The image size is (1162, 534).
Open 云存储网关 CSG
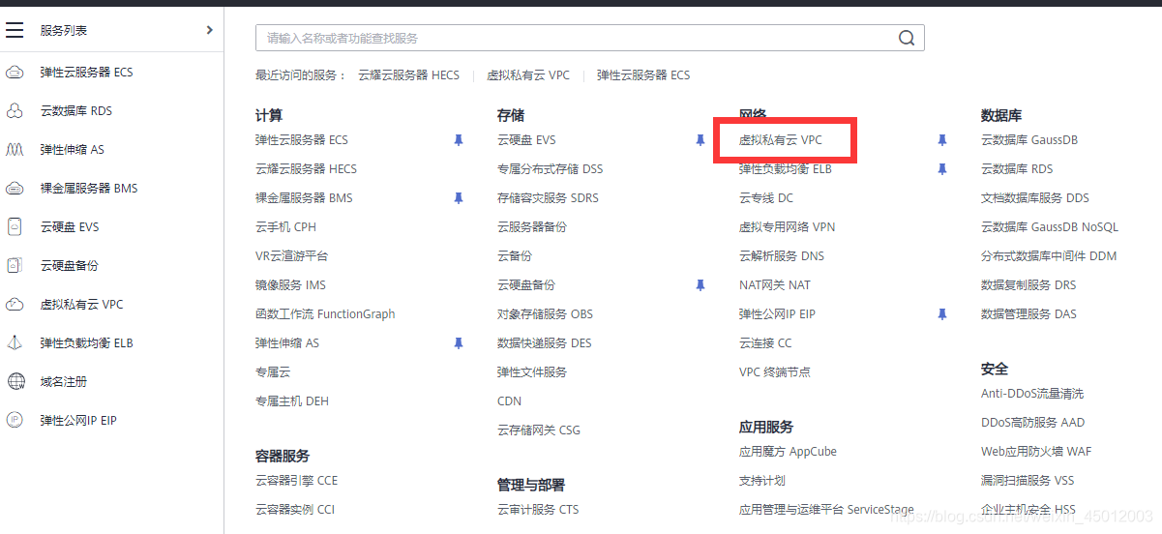(539, 430)
